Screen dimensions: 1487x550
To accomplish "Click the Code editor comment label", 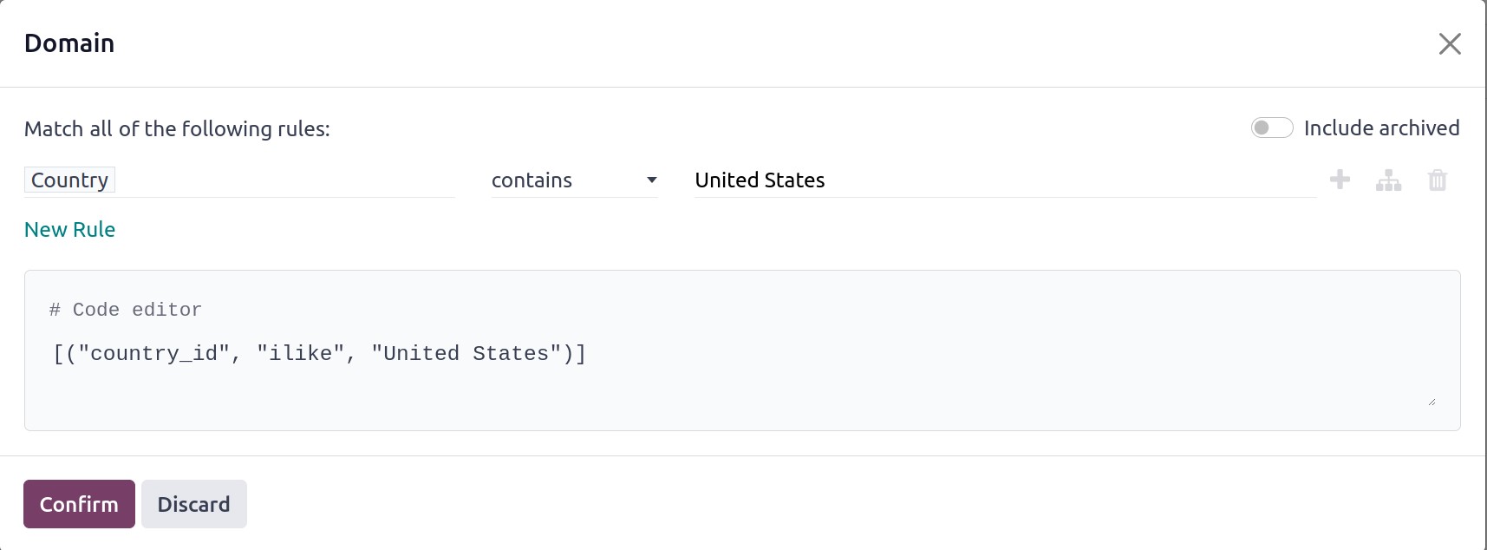I will point(126,310).
